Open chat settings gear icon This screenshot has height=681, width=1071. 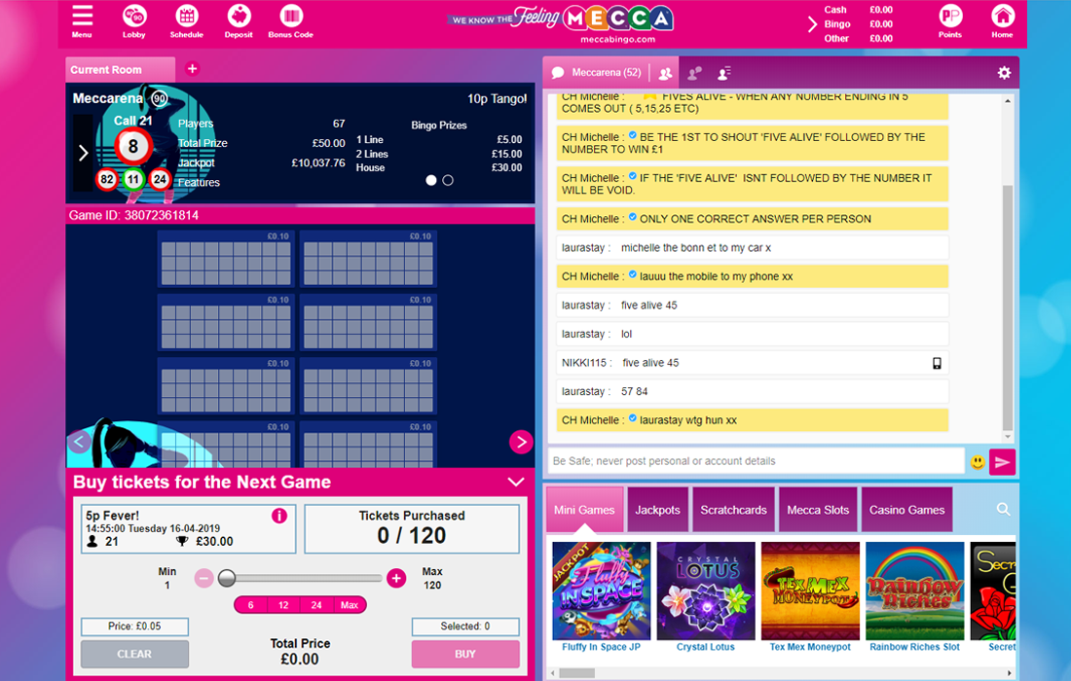tap(1004, 72)
